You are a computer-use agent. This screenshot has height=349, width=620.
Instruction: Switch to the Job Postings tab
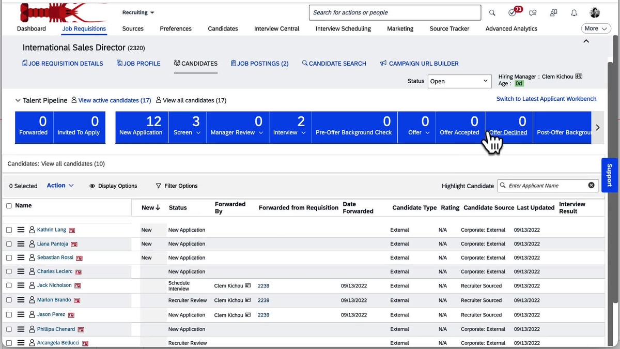tap(260, 63)
